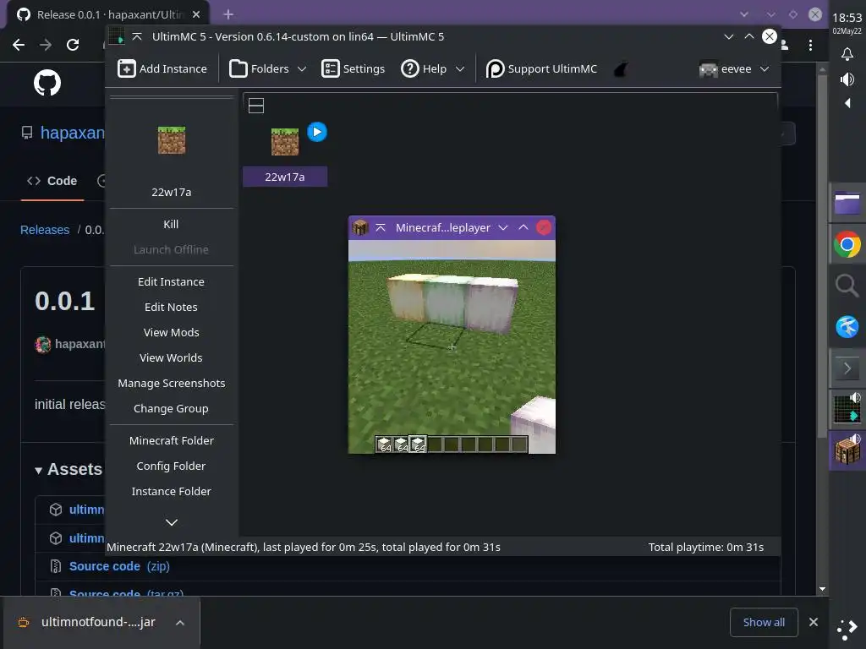Viewport: 866px width, 649px height.
Task: Click the sidebar 22w17a instance name
Action: click(171, 192)
